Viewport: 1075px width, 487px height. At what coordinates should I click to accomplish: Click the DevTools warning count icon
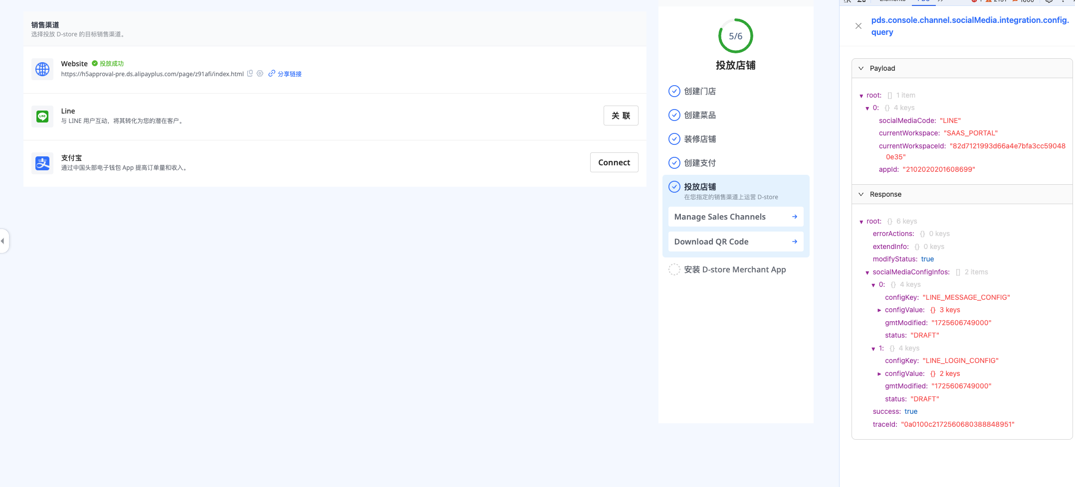coord(988,1)
